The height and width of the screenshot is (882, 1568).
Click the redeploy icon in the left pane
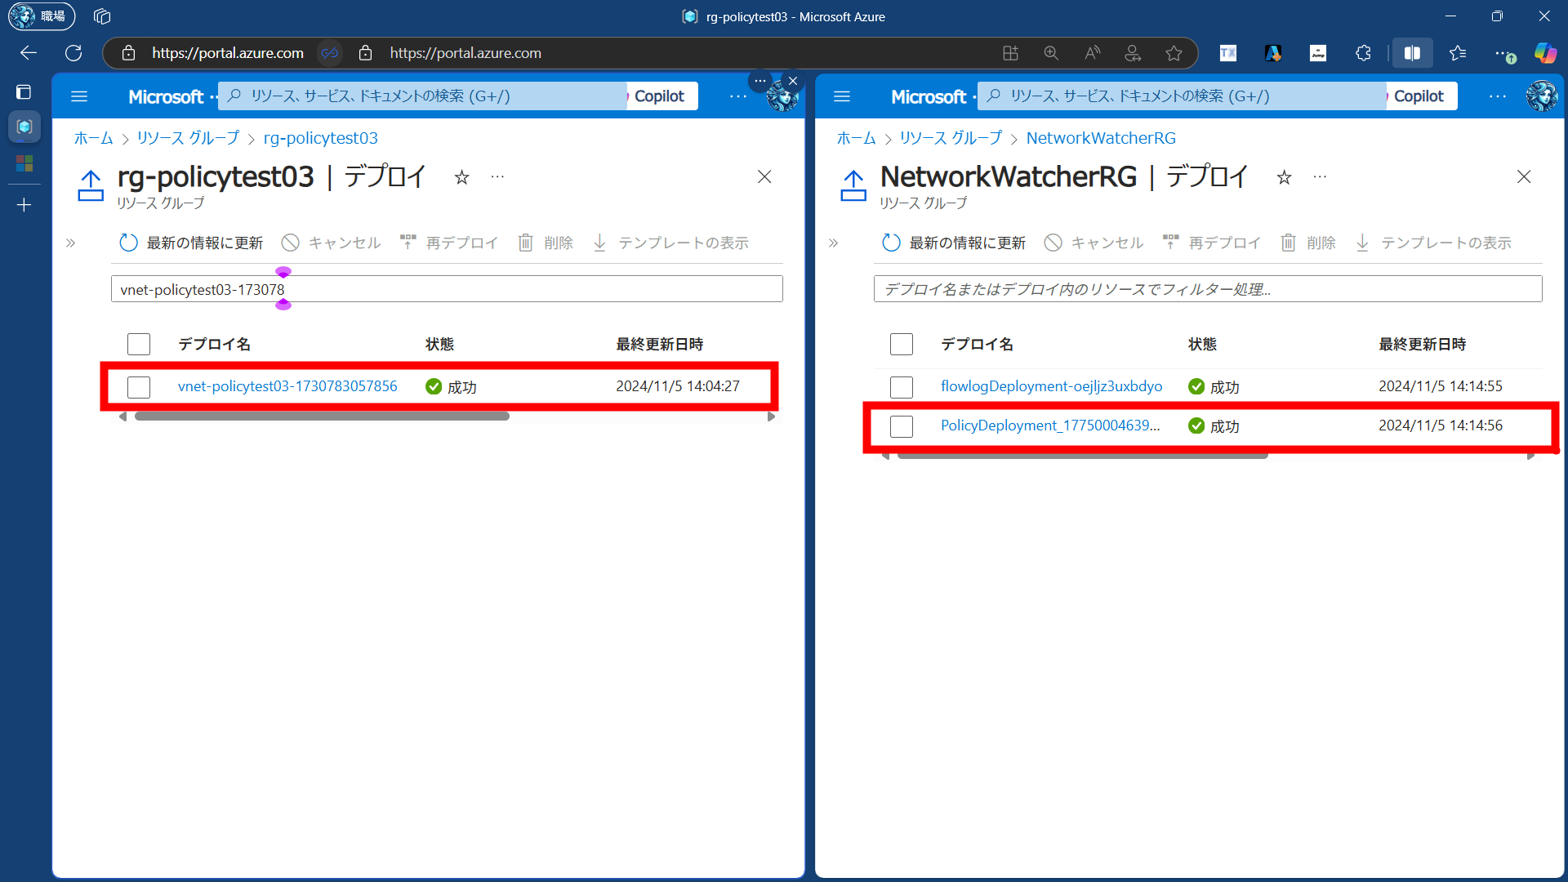pos(408,243)
